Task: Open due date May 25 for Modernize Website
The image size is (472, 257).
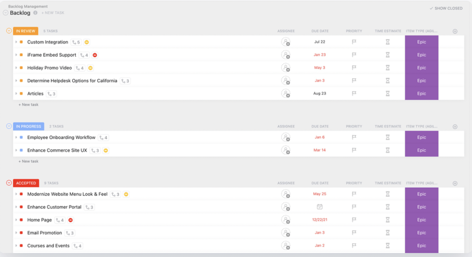Action: tap(320, 194)
